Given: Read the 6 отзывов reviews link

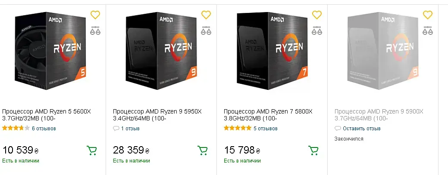Looking at the screenshot, I should [44, 128].
